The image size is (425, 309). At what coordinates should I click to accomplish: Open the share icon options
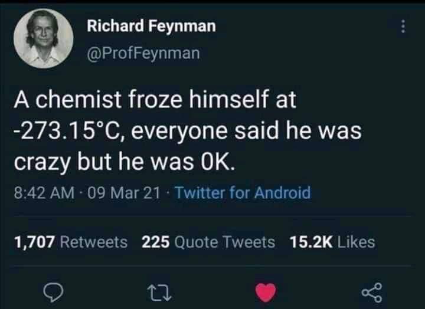(x=372, y=292)
